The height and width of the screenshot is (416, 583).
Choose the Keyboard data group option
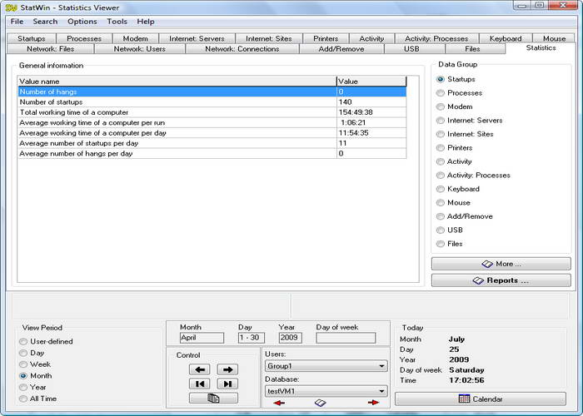[441, 189]
